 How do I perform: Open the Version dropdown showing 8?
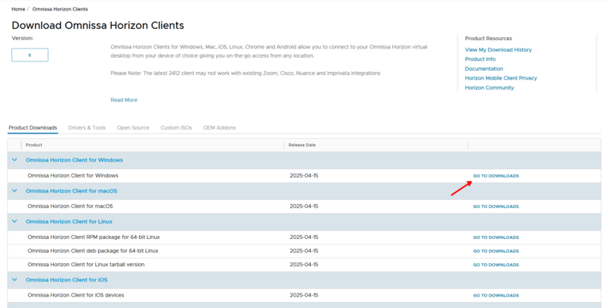tap(30, 55)
